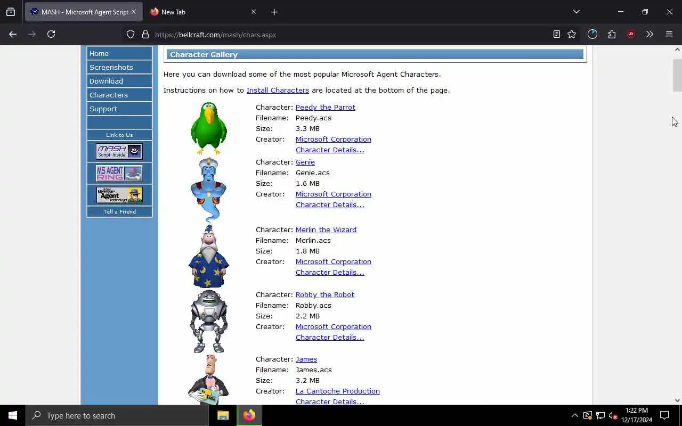Open the network icon in system tray
Viewport: 682px width, 426px height.
600,415
